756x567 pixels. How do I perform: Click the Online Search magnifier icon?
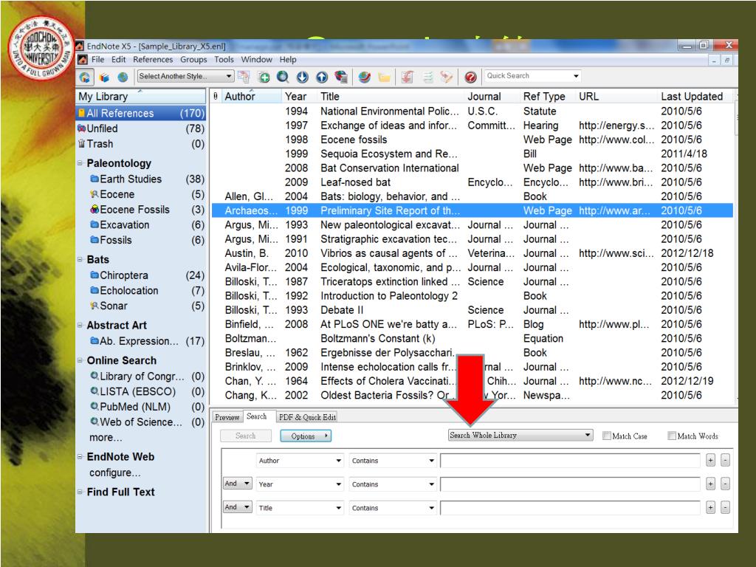283,77
